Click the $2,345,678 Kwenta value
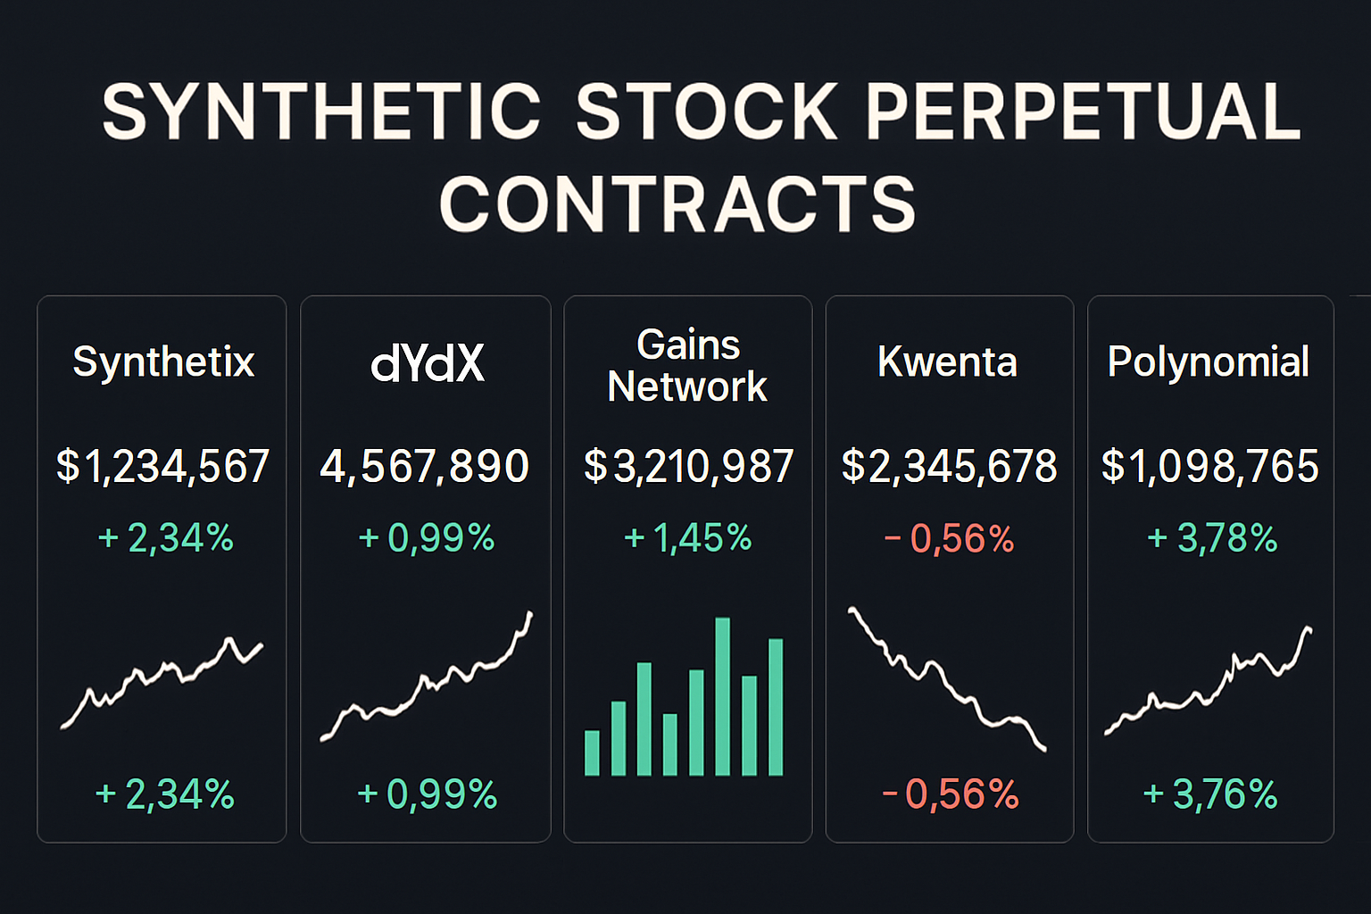 coord(949,466)
